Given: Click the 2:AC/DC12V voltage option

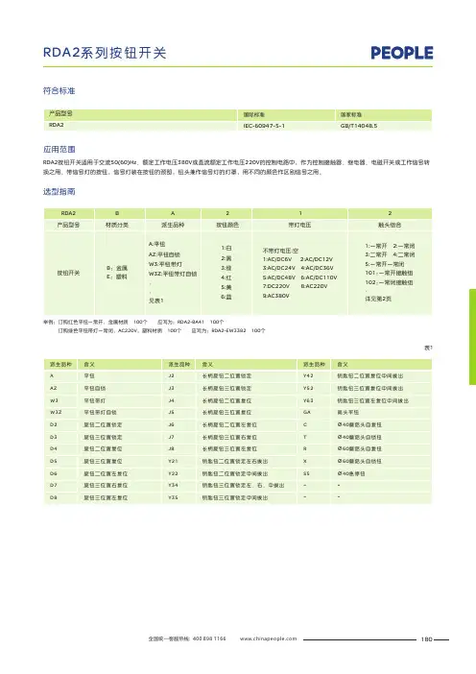Looking at the screenshot, I should (x=316, y=259).
